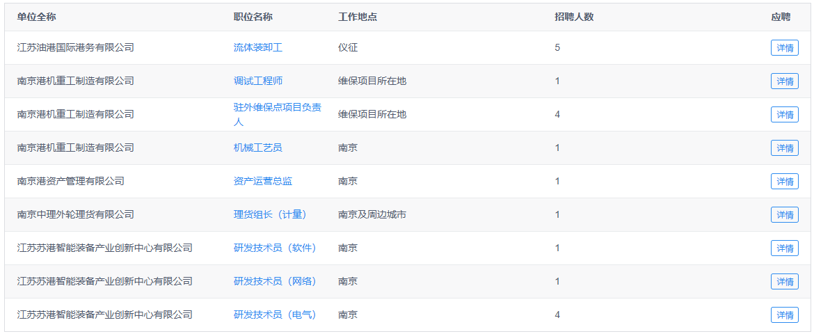
Task: Open the 研发技术员（软件） position link
Action: pyautogui.click(x=275, y=248)
